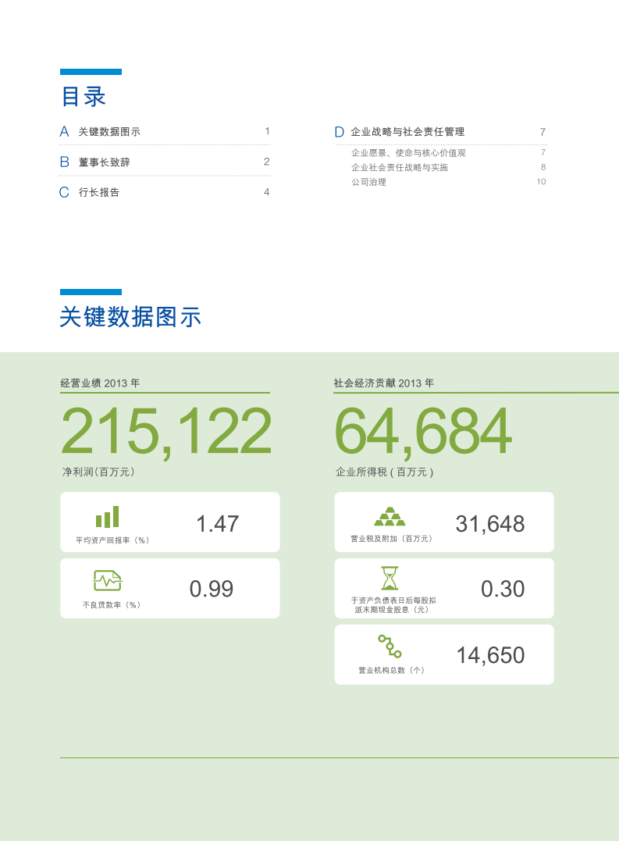Click the connected nodes branch icon
619x841 pixels.
point(390,647)
